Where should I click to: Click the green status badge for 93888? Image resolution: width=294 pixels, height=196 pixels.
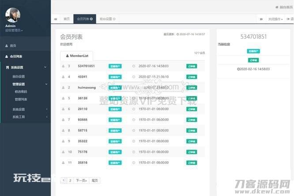click(x=192, y=120)
